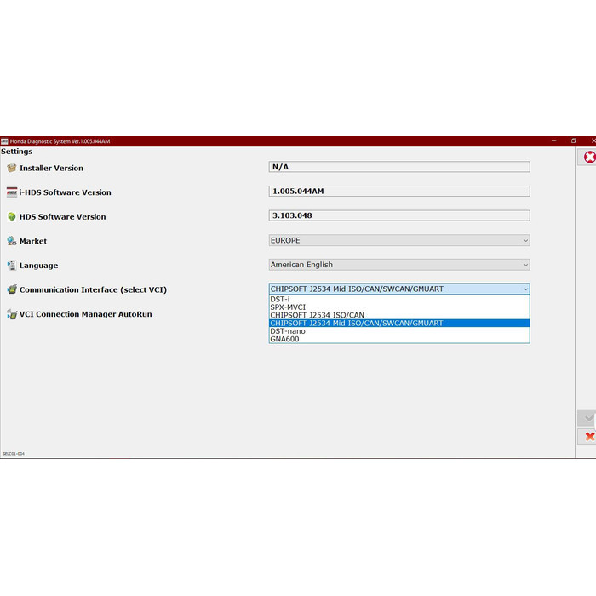The width and height of the screenshot is (596, 596).
Task: Click the i-HDS Software Version icon
Action: [12, 192]
